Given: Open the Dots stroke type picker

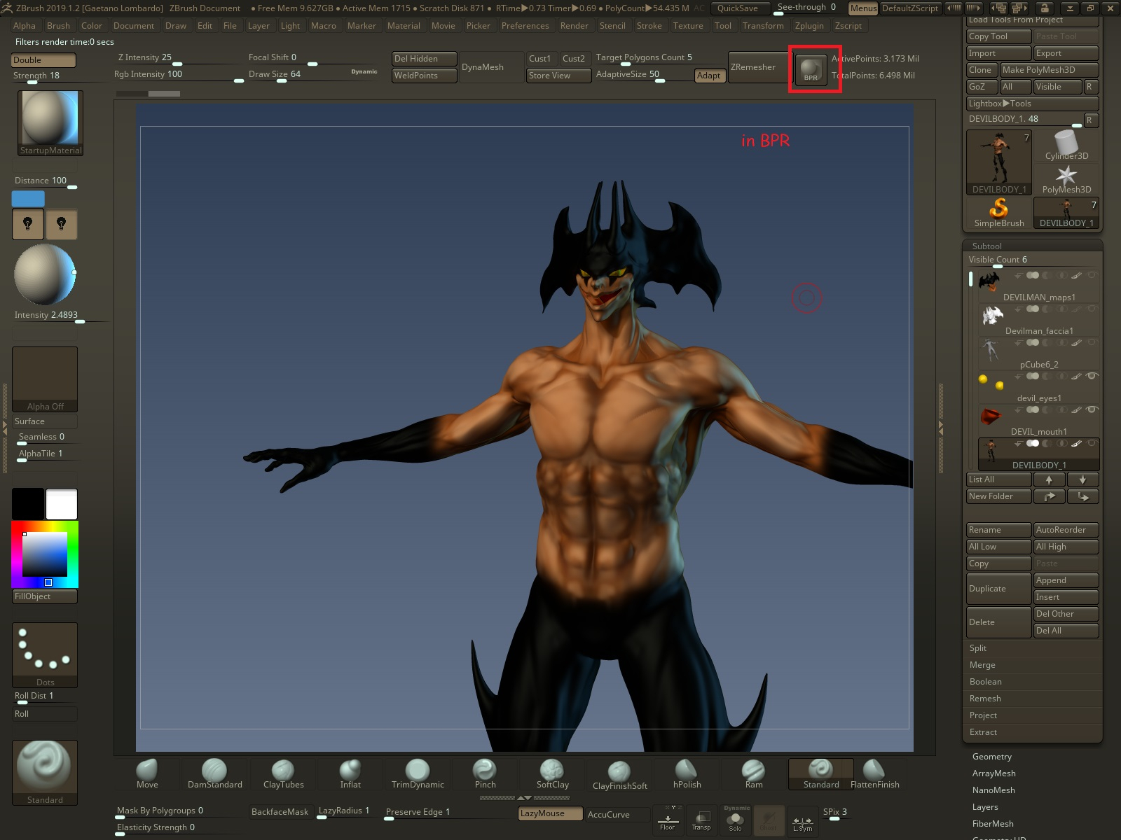Looking at the screenshot, I should click(x=45, y=655).
